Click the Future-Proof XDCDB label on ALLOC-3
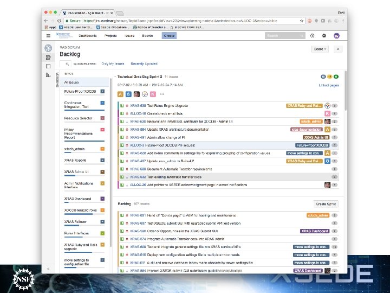 [313, 145]
